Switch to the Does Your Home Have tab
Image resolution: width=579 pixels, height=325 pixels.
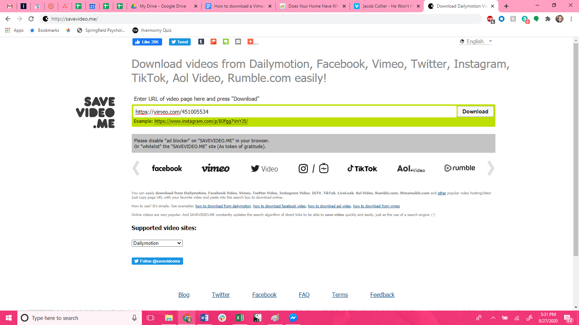click(x=313, y=6)
